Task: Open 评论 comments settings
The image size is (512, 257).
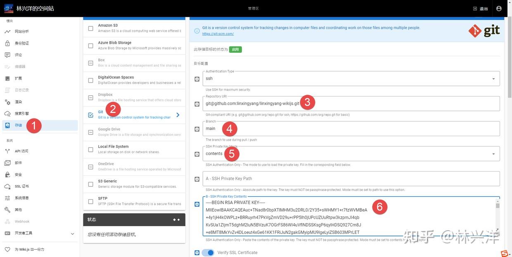Action: [x=40, y=55]
